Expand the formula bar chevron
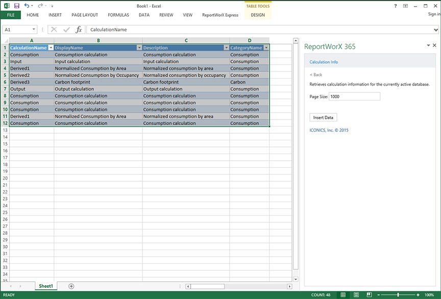This screenshot has height=299, width=441. 435,30
